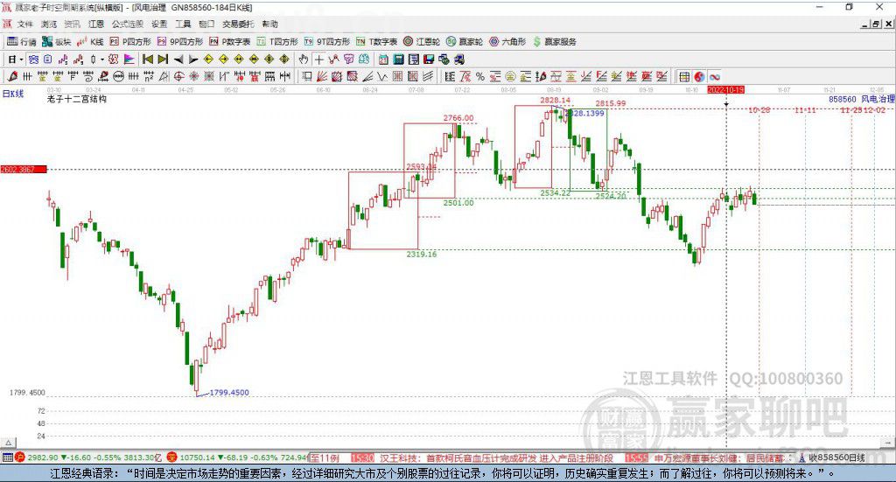Click the 2828.14 high price label
This screenshot has width=896, height=482.
click(555, 100)
